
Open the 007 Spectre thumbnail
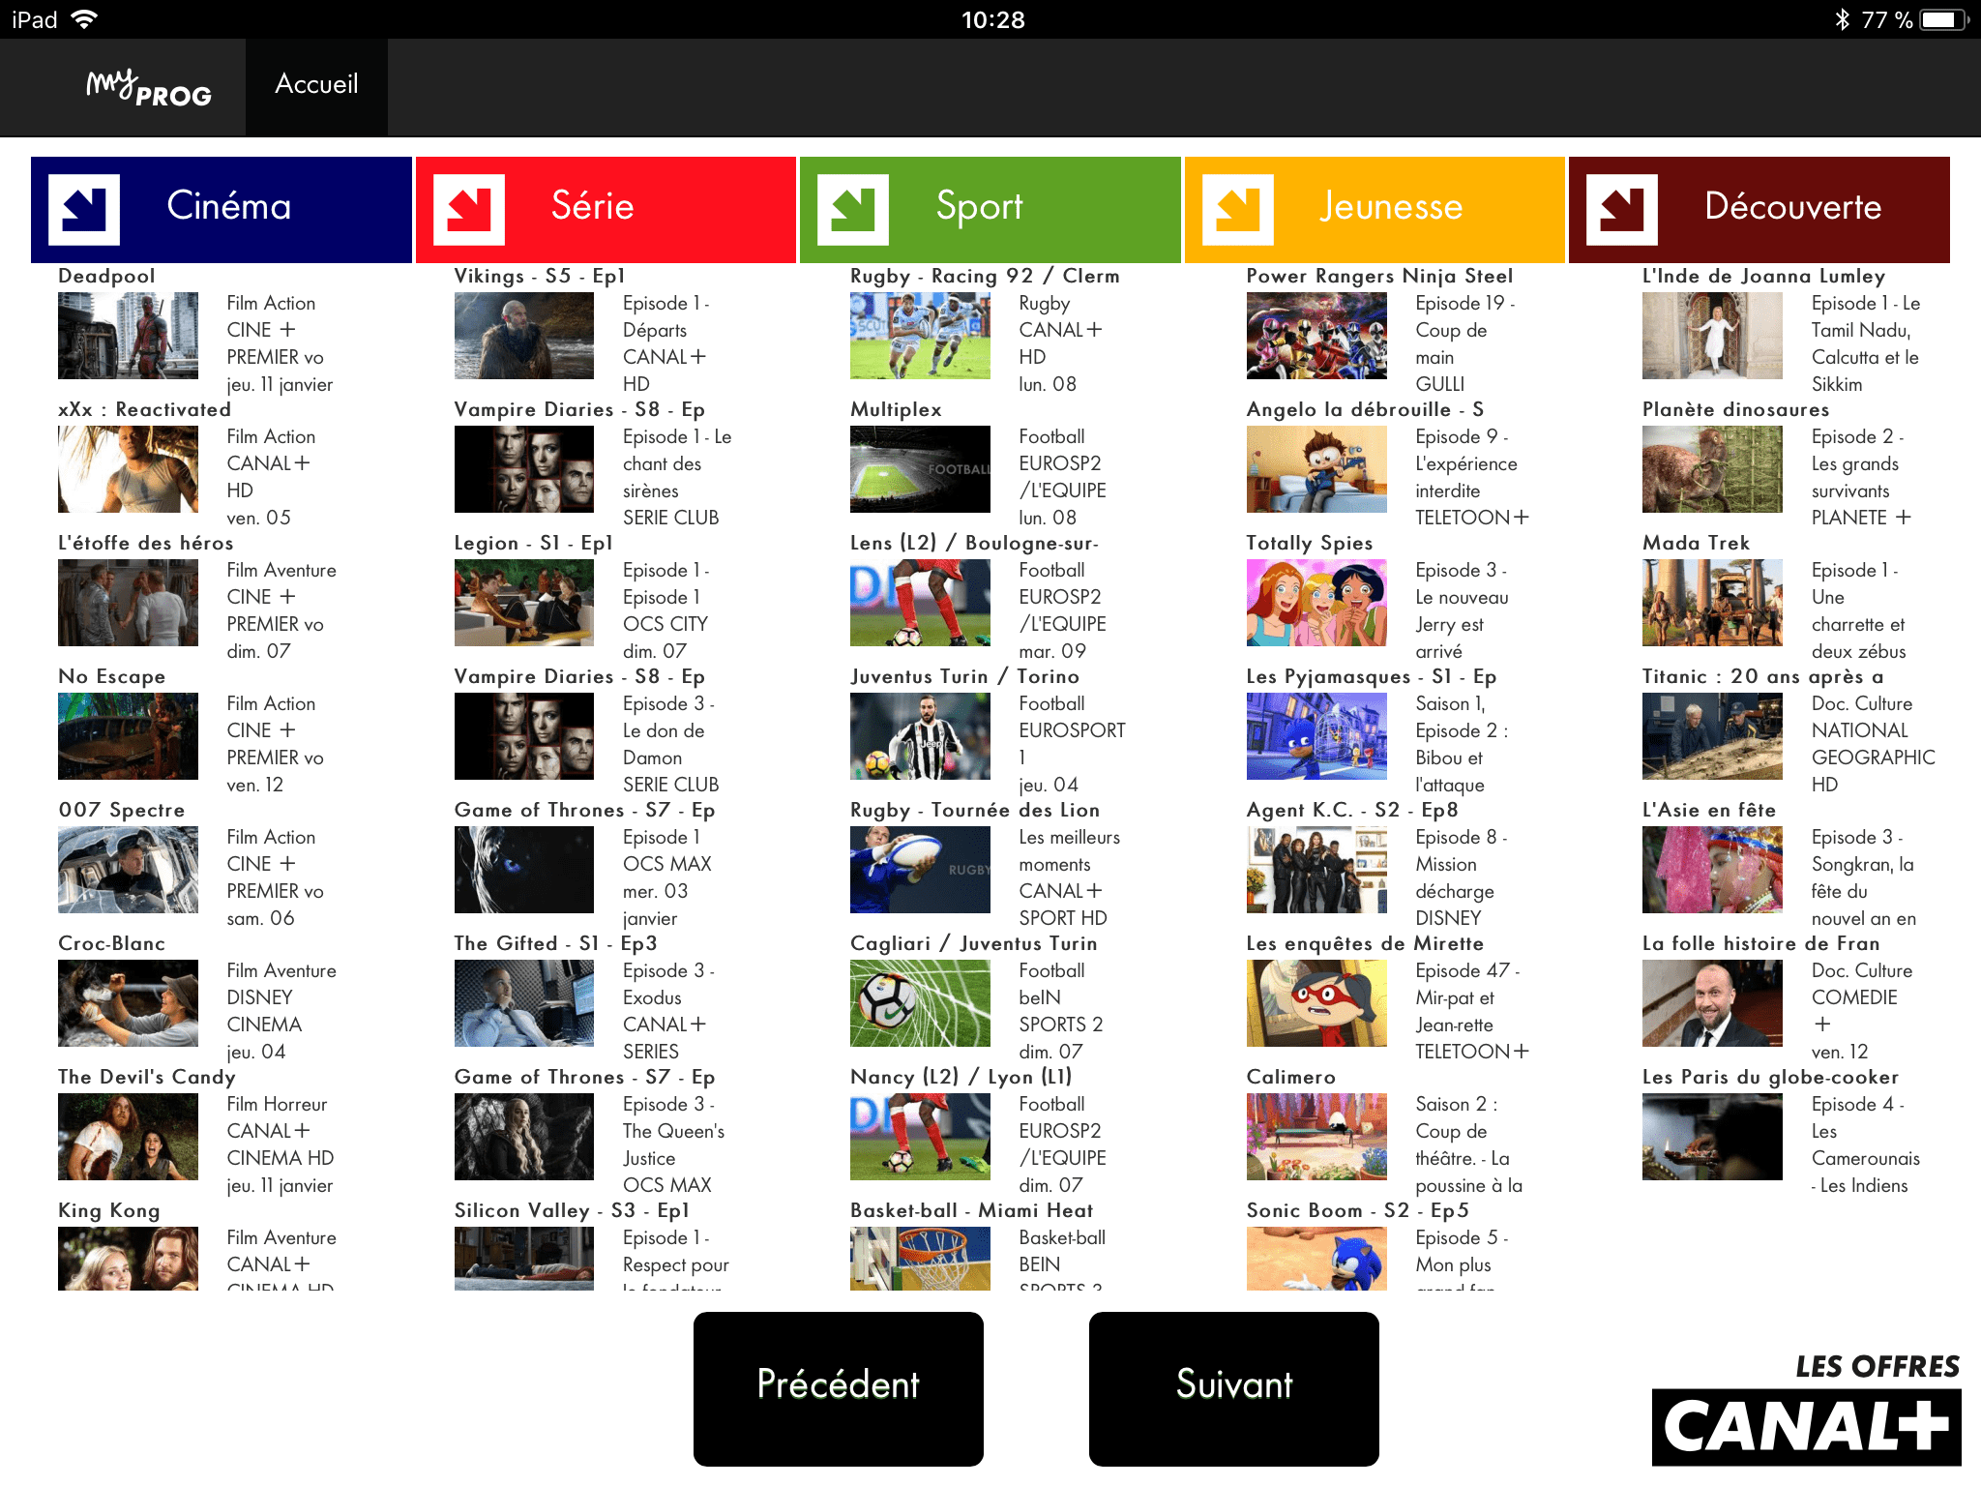point(128,870)
